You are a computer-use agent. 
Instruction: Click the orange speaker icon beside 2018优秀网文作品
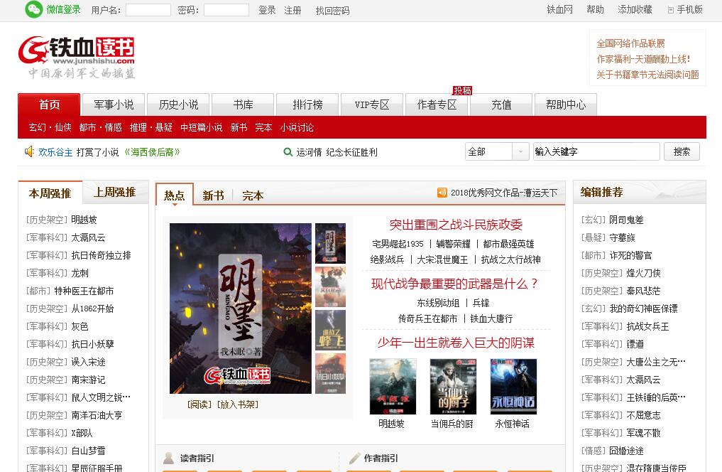[x=442, y=193]
